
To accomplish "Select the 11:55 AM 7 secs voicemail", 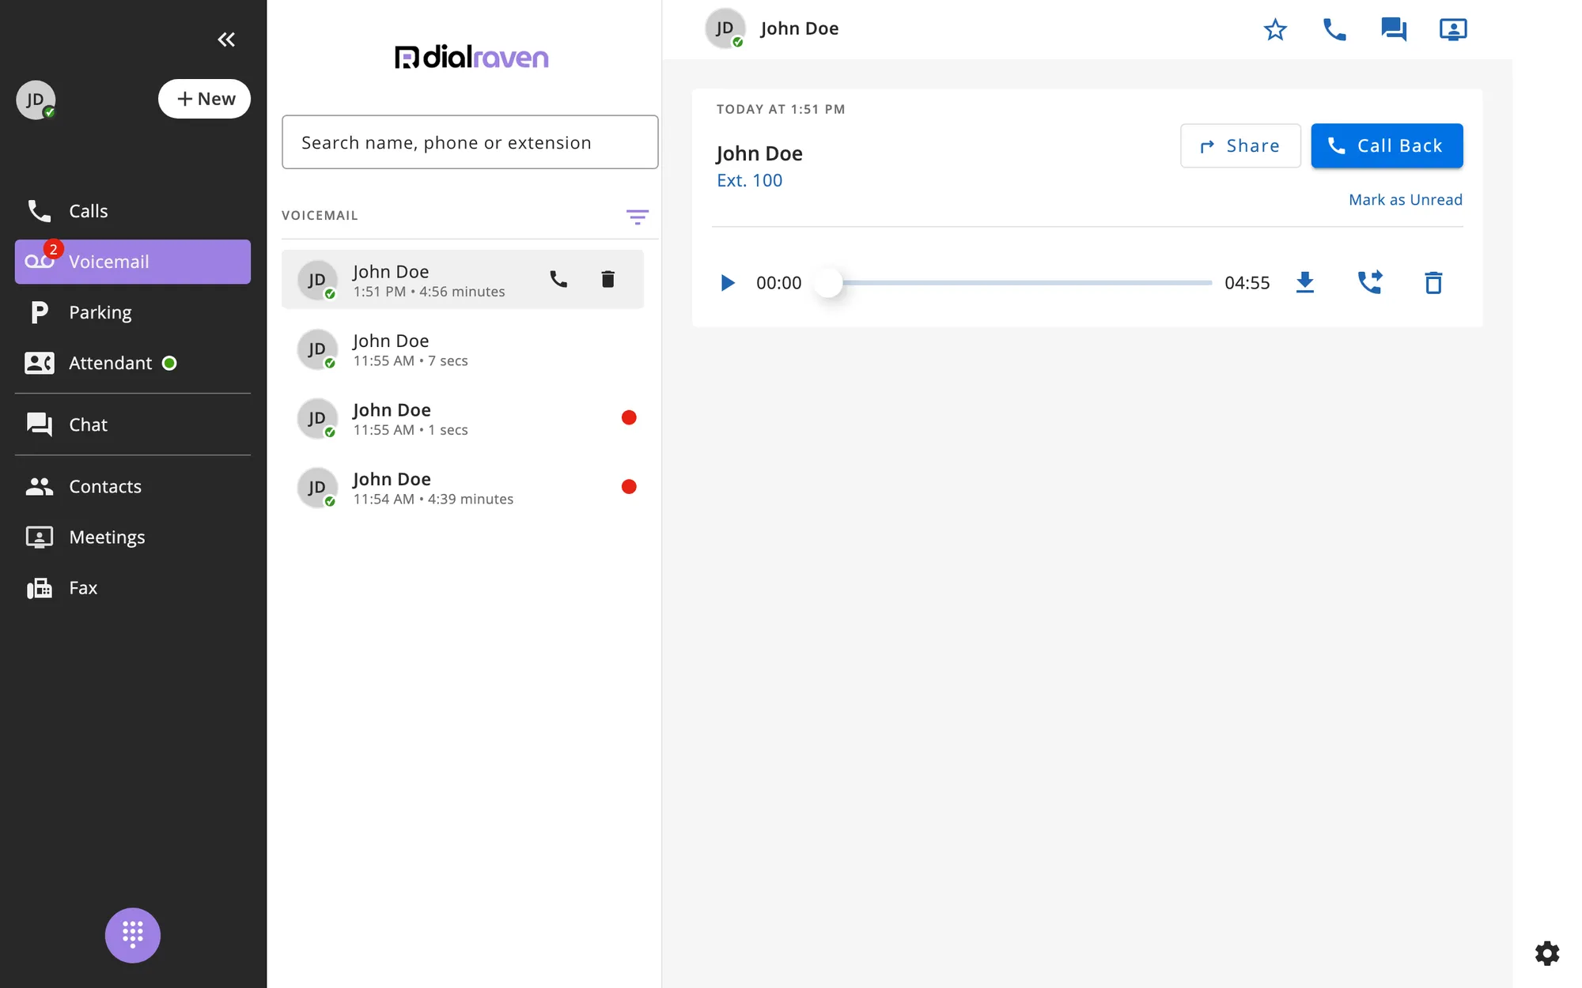I will tap(463, 349).
